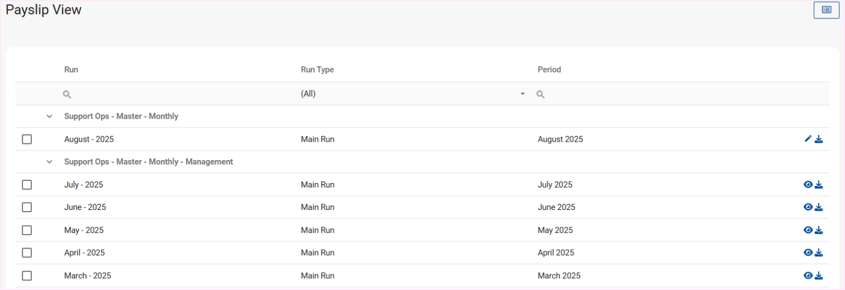Download the July 2025 payslip
The height and width of the screenshot is (290, 845).
(819, 184)
